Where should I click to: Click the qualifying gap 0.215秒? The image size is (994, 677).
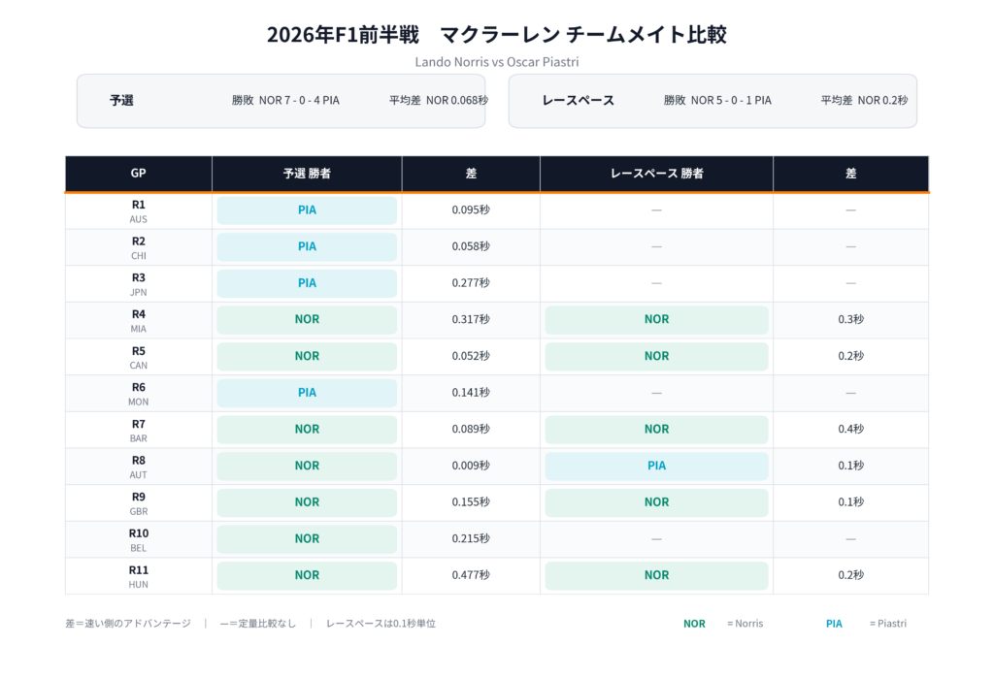click(471, 539)
